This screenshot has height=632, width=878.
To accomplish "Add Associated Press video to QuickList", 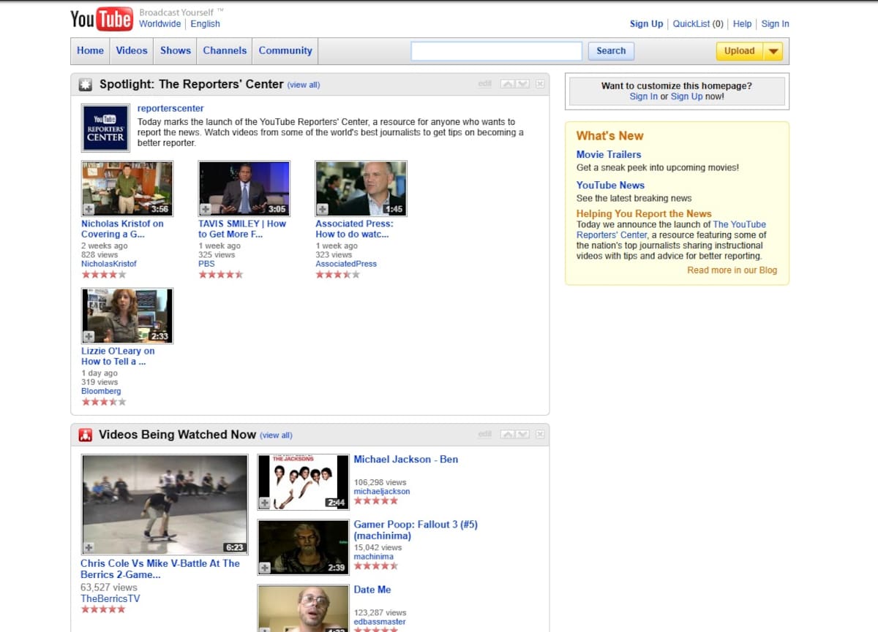I will (323, 210).
